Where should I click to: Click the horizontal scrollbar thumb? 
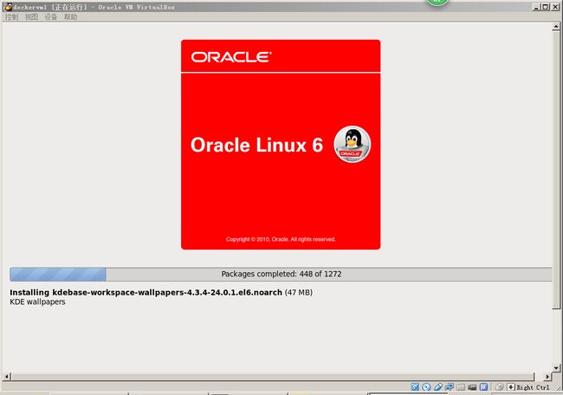[x=273, y=377]
